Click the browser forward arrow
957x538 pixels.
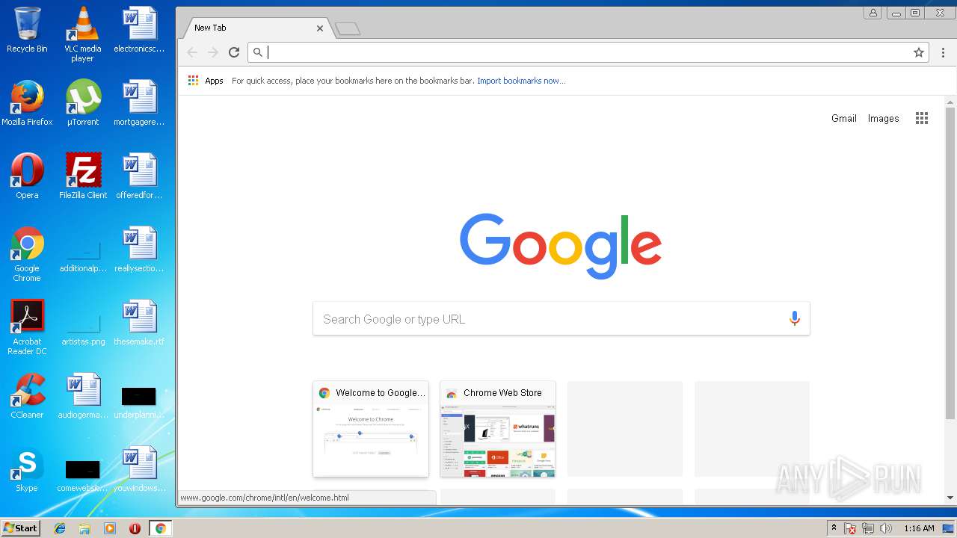213,52
